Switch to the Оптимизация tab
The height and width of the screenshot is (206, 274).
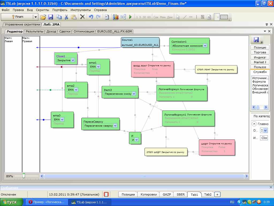pyautogui.click(x=84, y=31)
